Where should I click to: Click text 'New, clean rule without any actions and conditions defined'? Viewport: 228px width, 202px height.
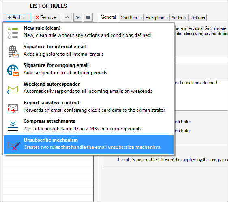(87, 35)
